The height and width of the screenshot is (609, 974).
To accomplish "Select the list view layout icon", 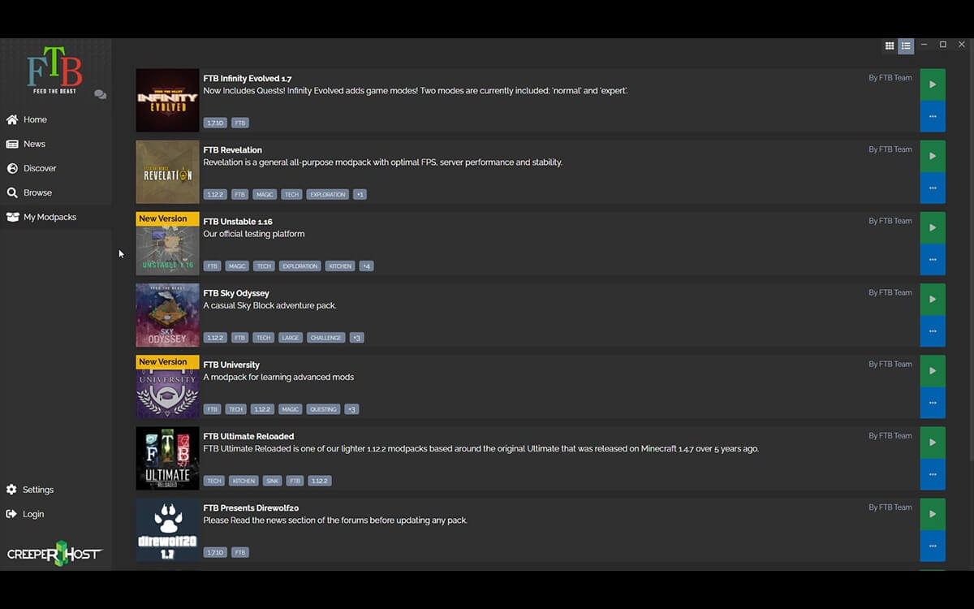I will pyautogui.click(x=906, y=46).
